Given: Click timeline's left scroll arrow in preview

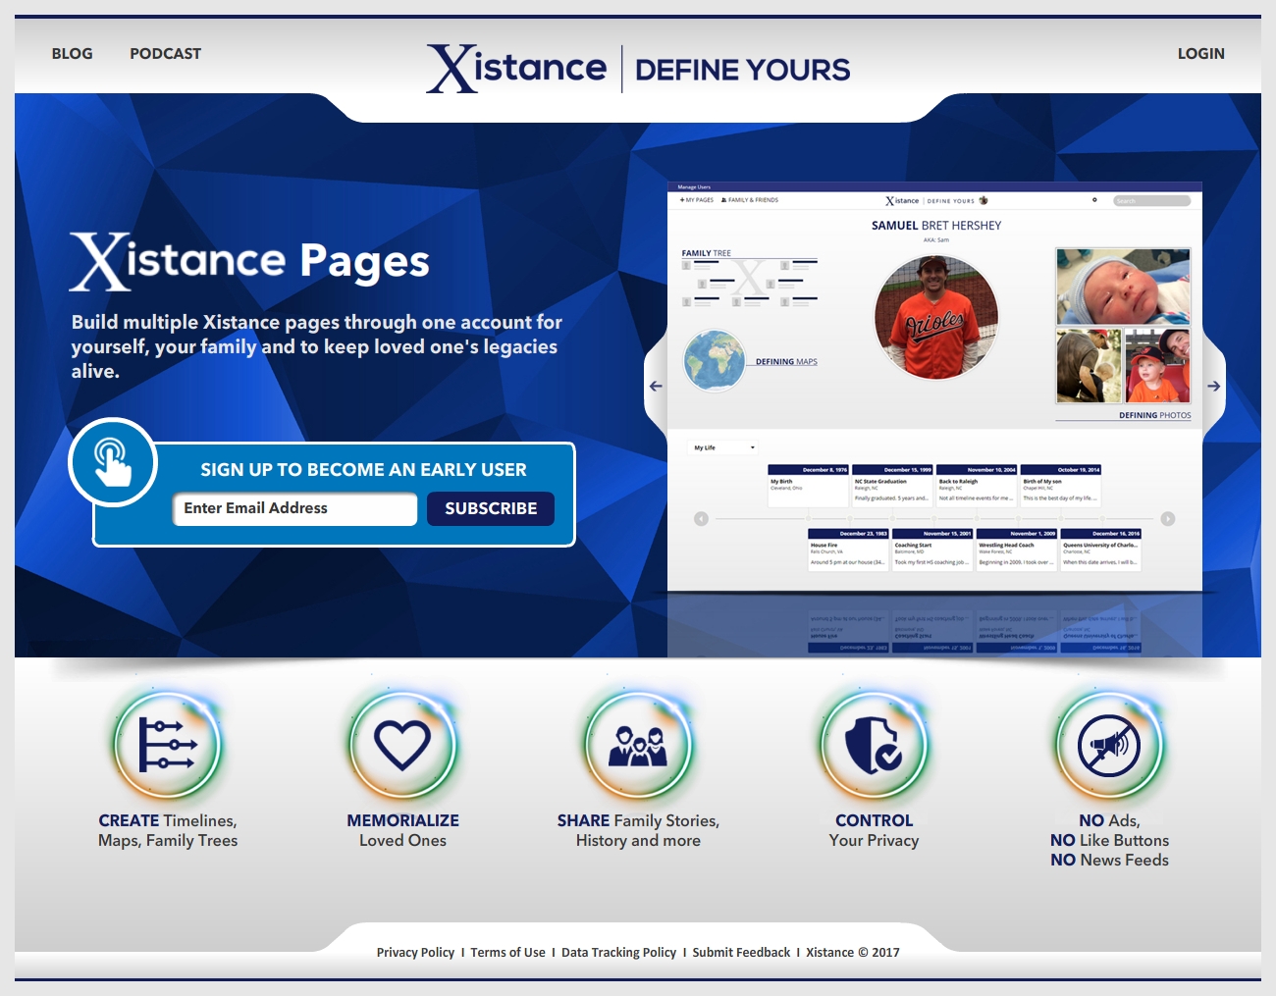Looking at the screenshot, I should [701, 519].
